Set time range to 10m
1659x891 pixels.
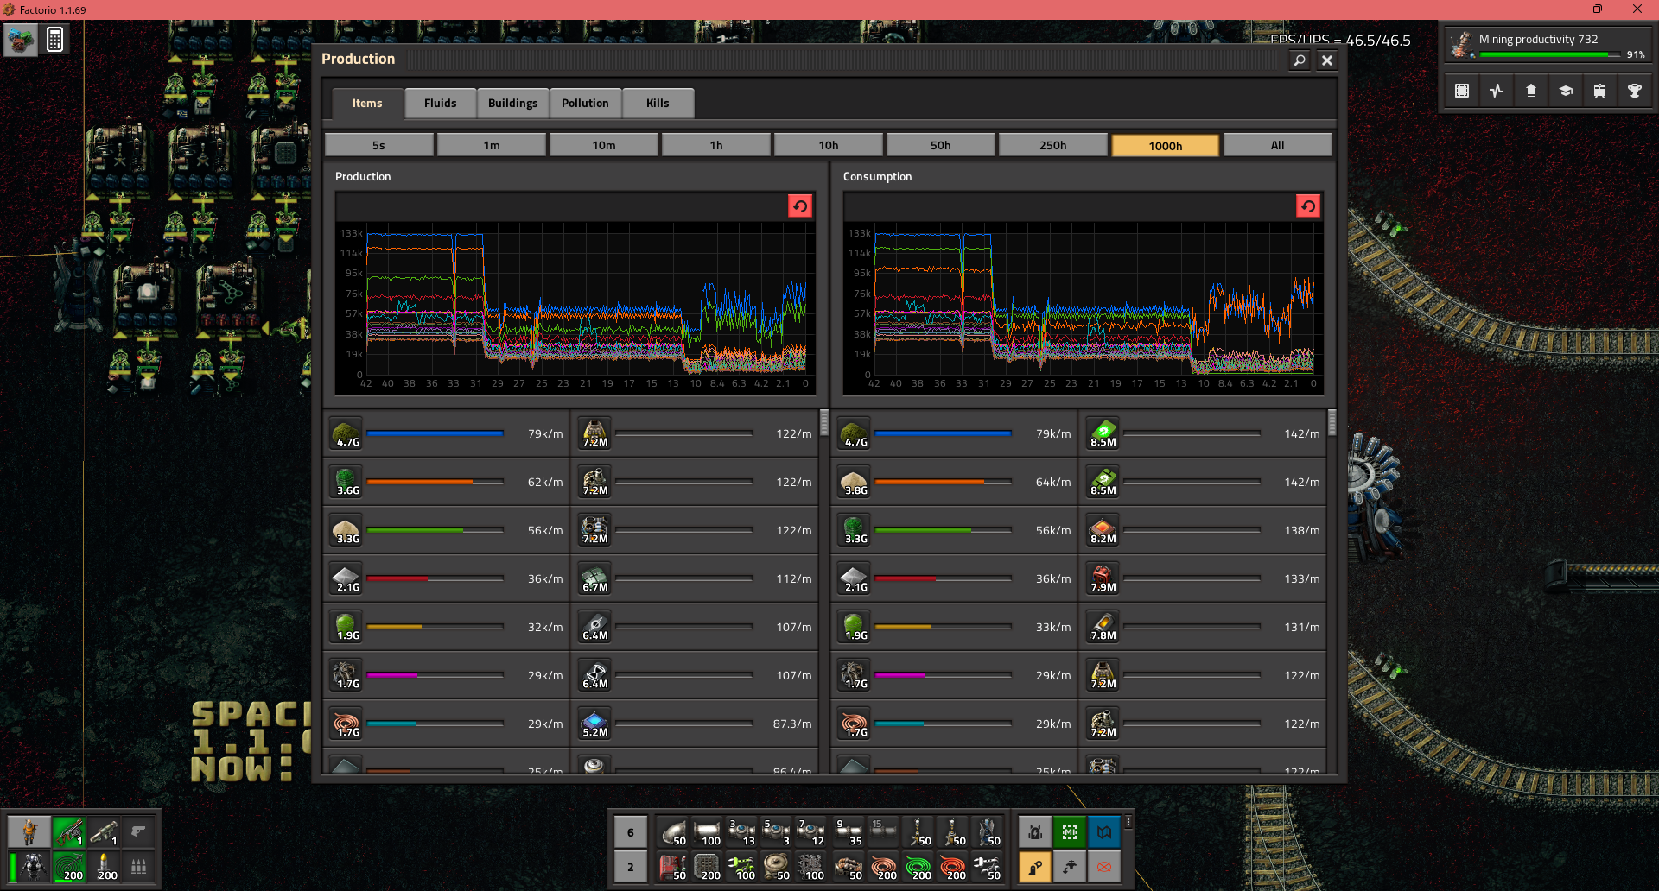(x=604, y=145)
